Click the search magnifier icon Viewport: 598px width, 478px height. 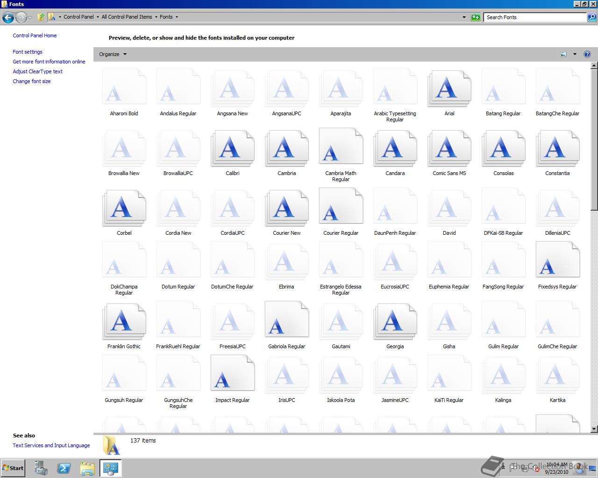click(x=592, y=17)
